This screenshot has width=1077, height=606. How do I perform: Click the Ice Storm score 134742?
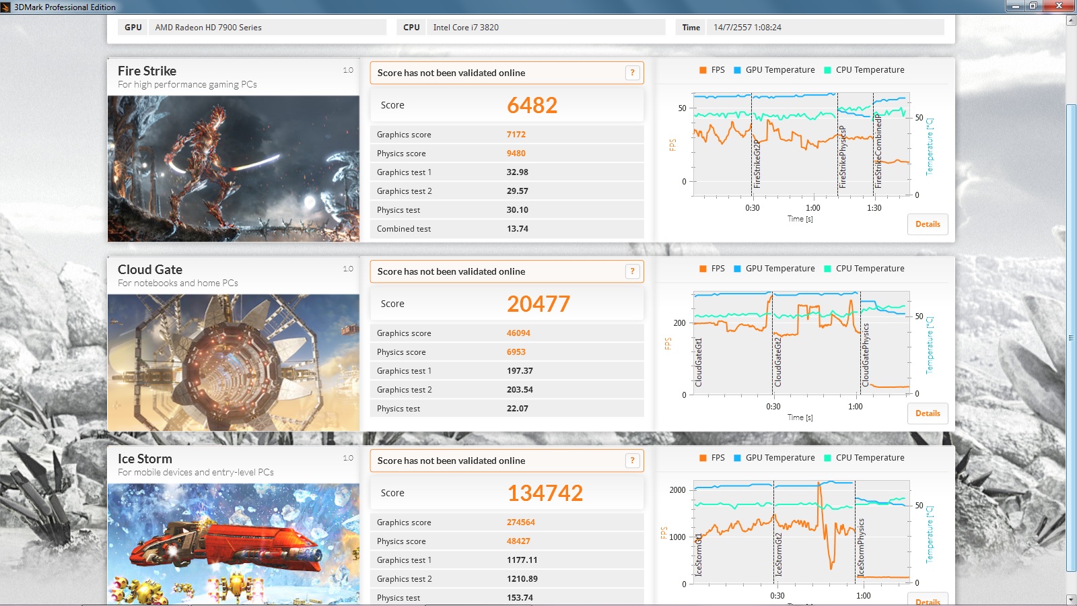pyautogui.click(x=545, y=493)
